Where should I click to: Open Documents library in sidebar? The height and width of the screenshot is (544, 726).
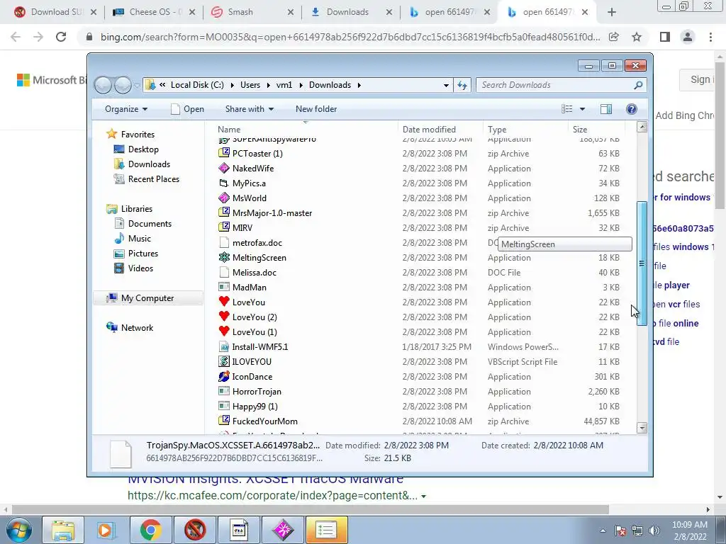point(150,224)
